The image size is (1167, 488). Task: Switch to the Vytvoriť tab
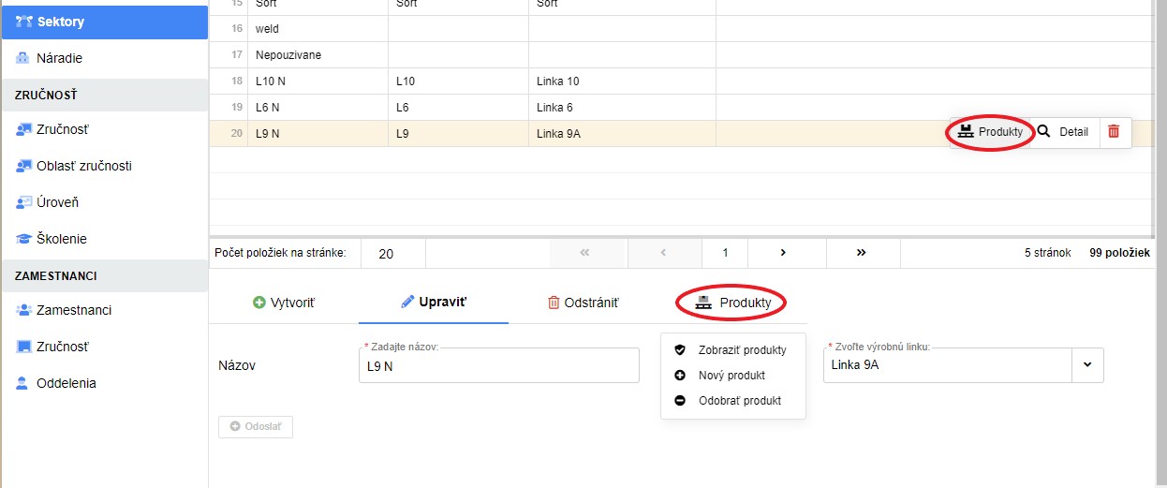[284, 303]
